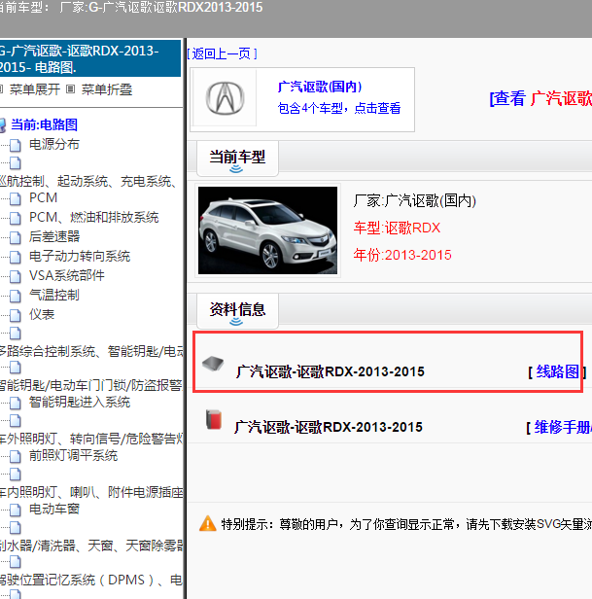Click page icon beside 电动车窗
Viewport: 592px width, 599px height.
point(16,510)
